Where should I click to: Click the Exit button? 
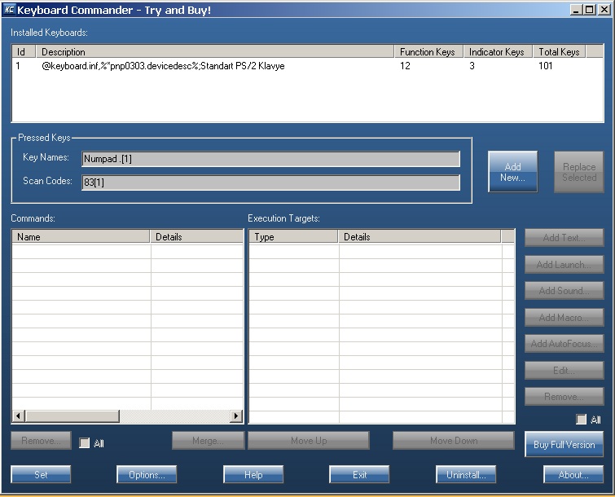coord(359,475)
